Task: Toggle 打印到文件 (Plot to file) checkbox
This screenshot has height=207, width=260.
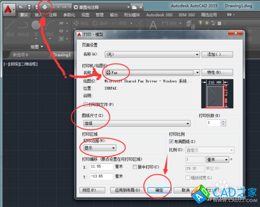Action: 85,104
